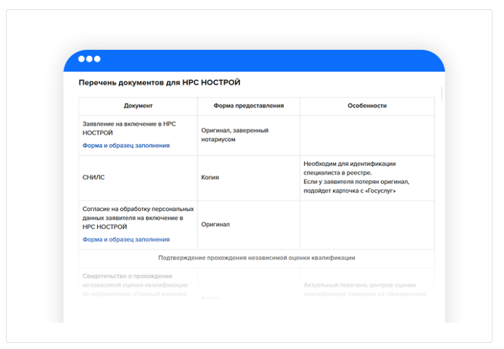
Task: Click Согласие на обработку персональных данных text
Action: point(138,218)
